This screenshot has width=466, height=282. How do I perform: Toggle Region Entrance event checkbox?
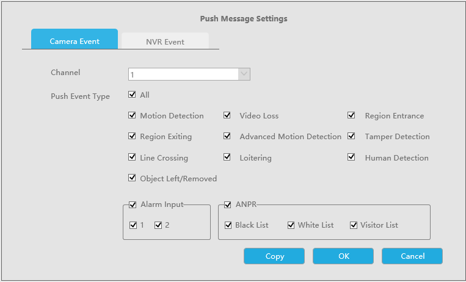[x=351, y=115]
